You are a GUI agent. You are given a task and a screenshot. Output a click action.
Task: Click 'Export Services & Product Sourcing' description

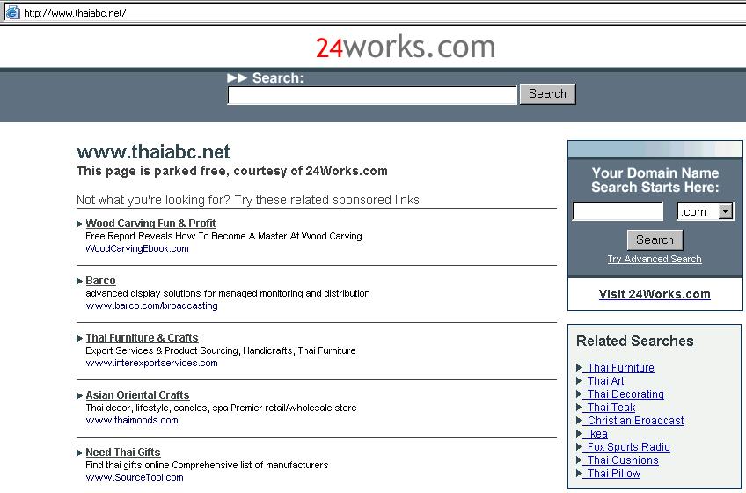[x=221, y=350]
